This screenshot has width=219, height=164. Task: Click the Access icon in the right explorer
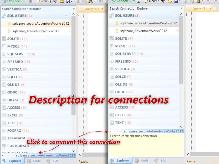(112, 107)
